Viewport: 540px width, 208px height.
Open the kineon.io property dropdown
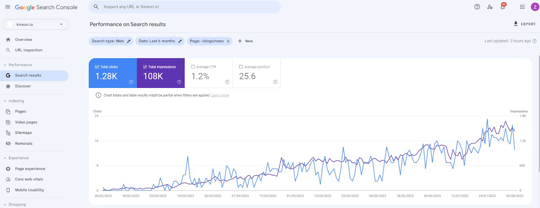[35, 25]
